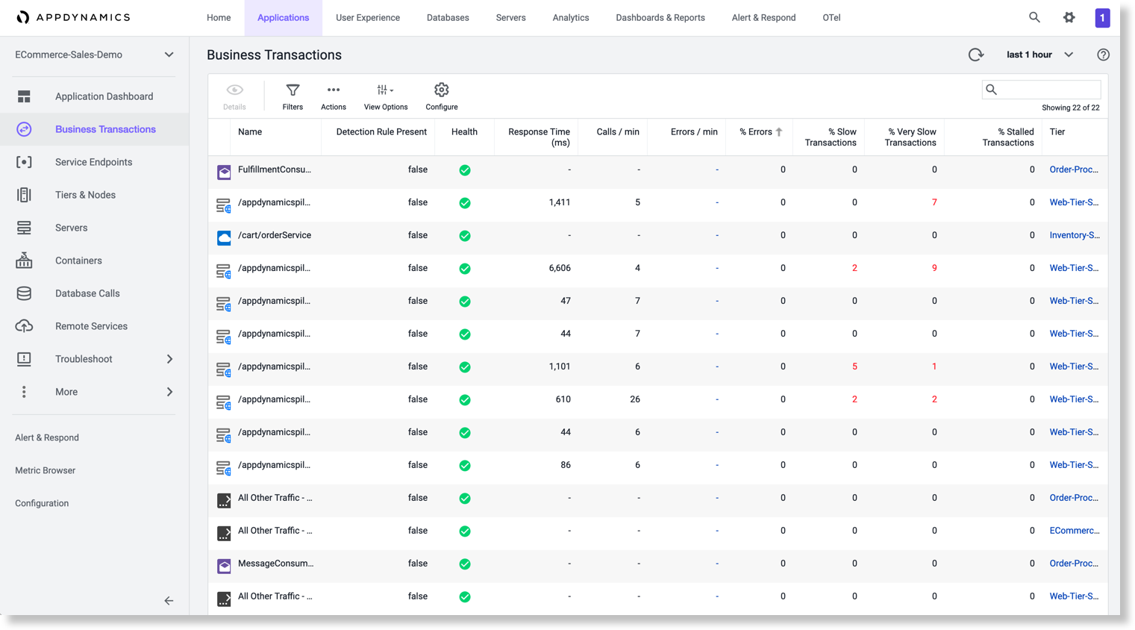The image size is (1135, 630).
Task: Open Alert & Respond in the sidebar
Action: coord(47,437)
